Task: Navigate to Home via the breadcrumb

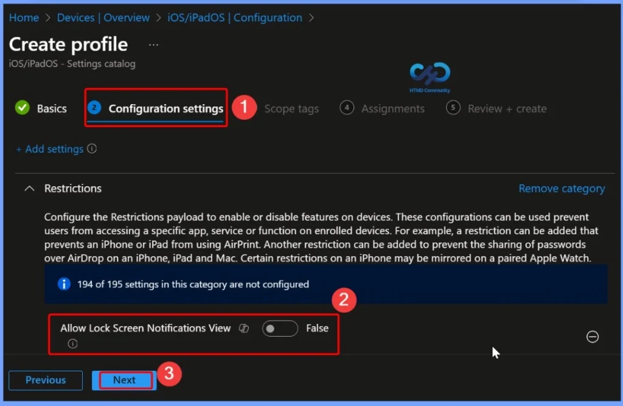Action: [24, 17]
